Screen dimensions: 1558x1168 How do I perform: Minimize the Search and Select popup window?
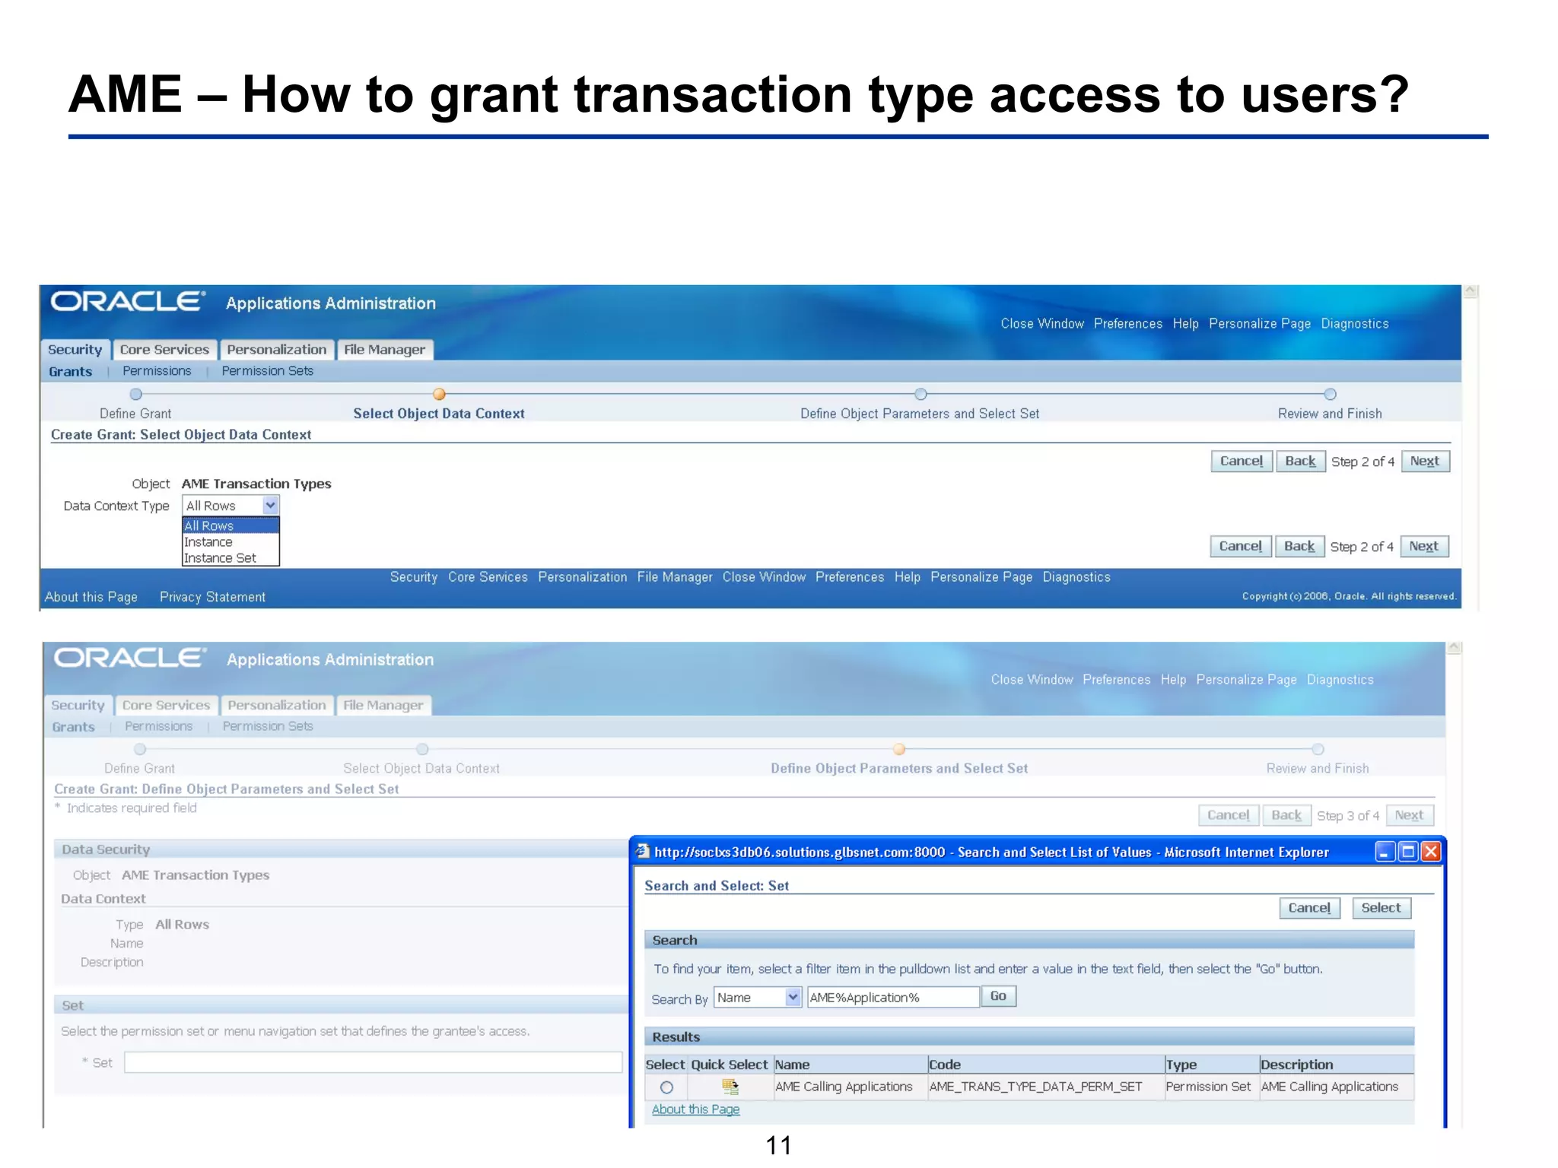tap(1385, 852)
